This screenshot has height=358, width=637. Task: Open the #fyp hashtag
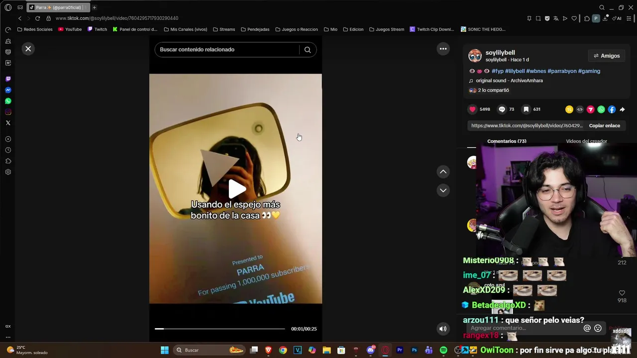[498, 71]
